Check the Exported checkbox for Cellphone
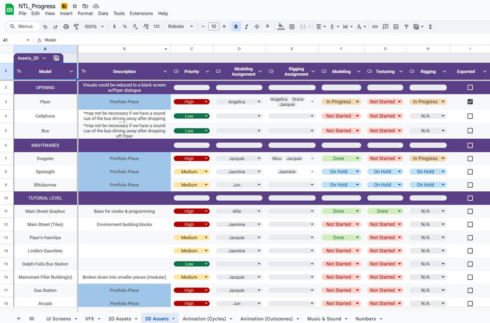The image size is (490, 323). pos(470,116)
